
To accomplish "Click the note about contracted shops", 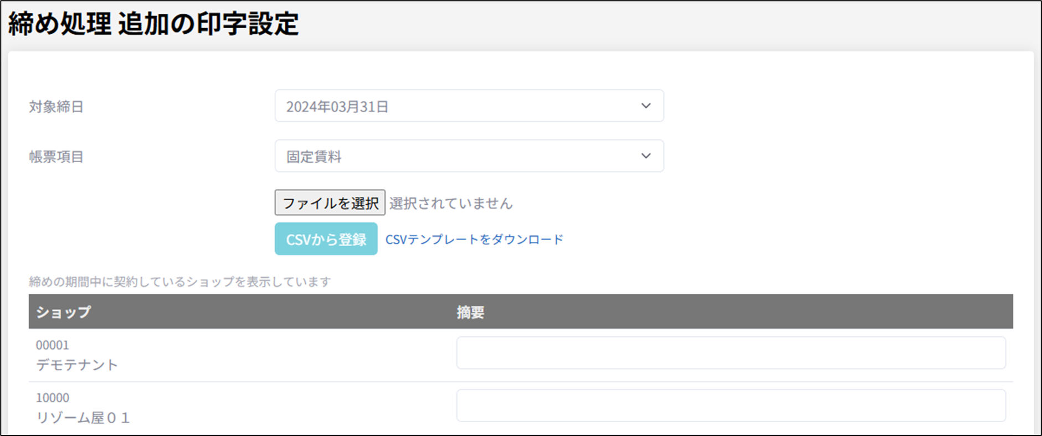I will point(179,282).
